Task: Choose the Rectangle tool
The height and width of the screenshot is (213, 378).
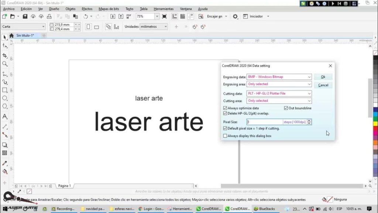Action: pos(5,90)
